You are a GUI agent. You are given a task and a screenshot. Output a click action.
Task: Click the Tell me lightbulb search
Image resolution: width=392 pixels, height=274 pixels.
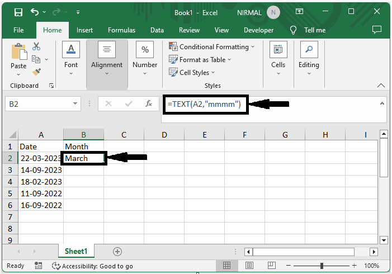(308, 30)
